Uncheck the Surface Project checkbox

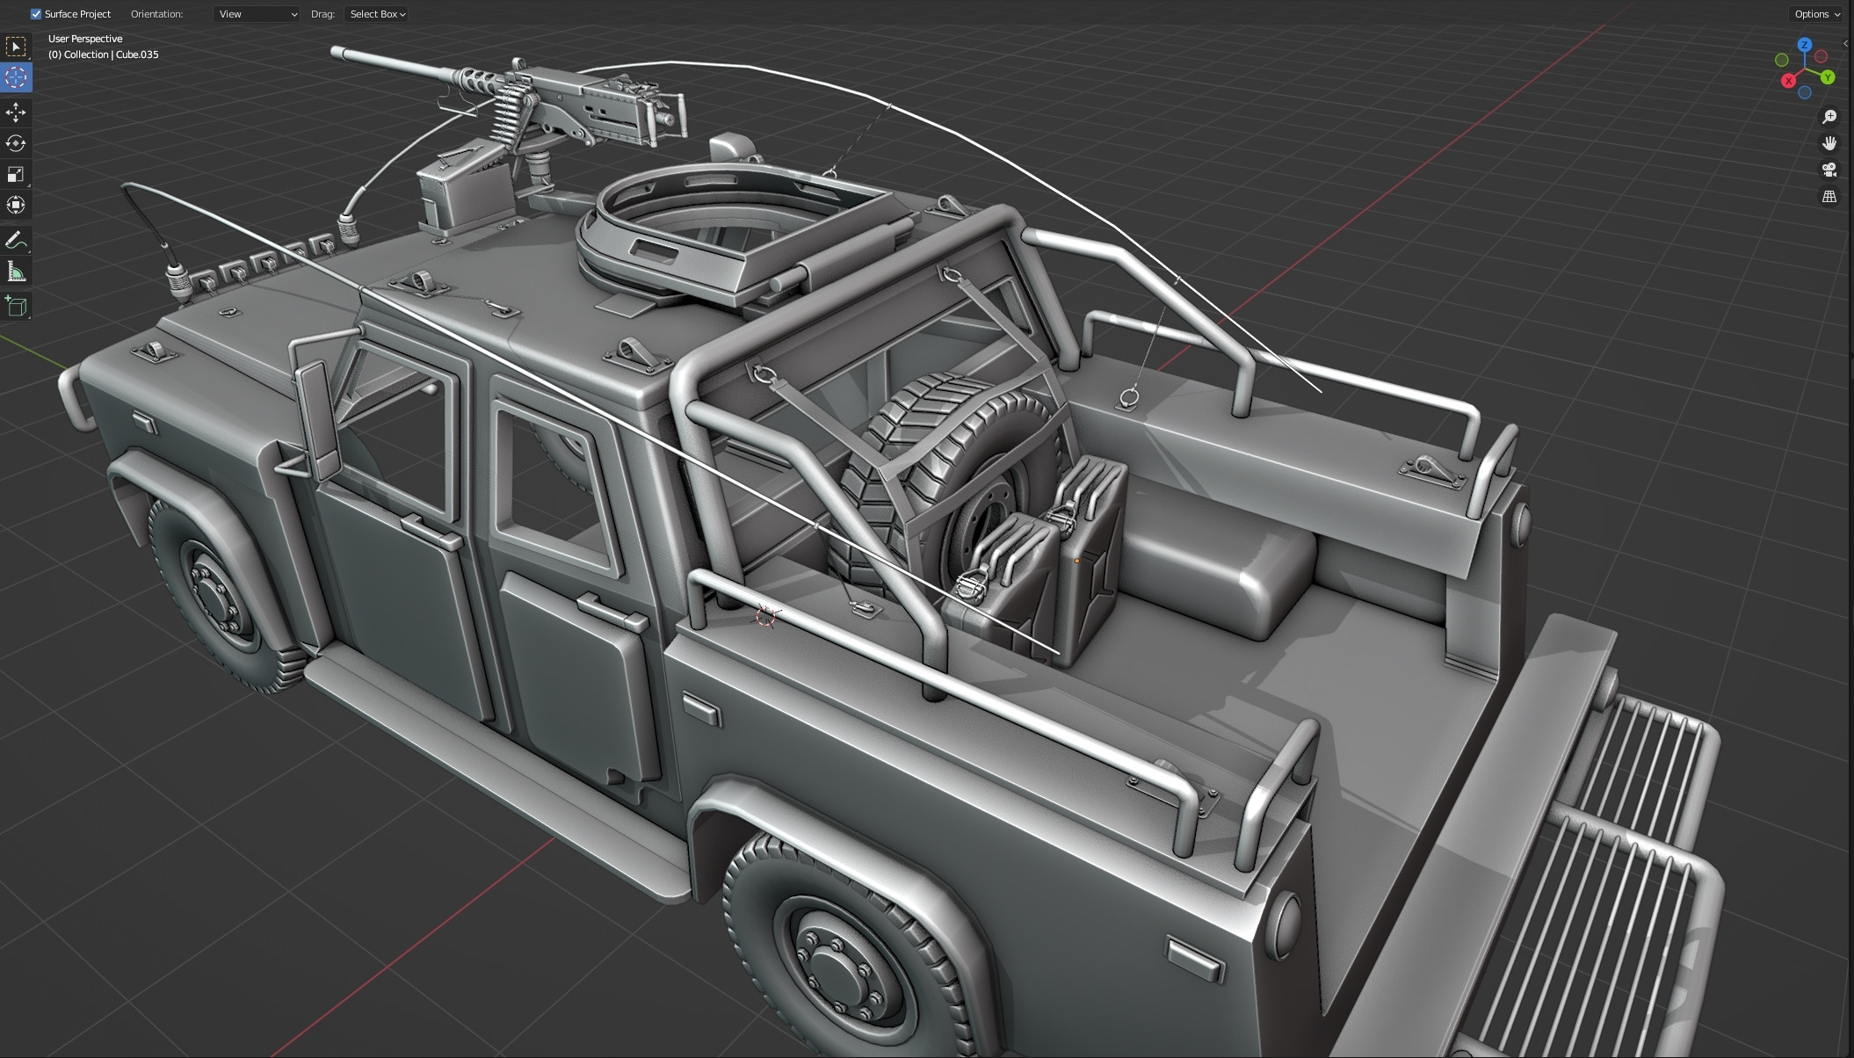(35, 13)
